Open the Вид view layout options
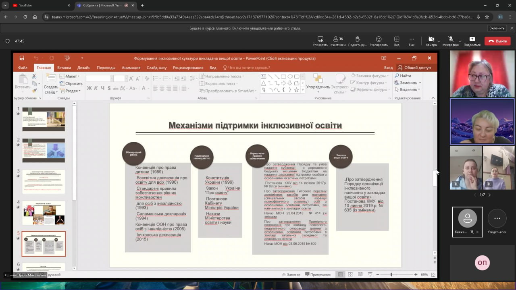 pos(397,41)
